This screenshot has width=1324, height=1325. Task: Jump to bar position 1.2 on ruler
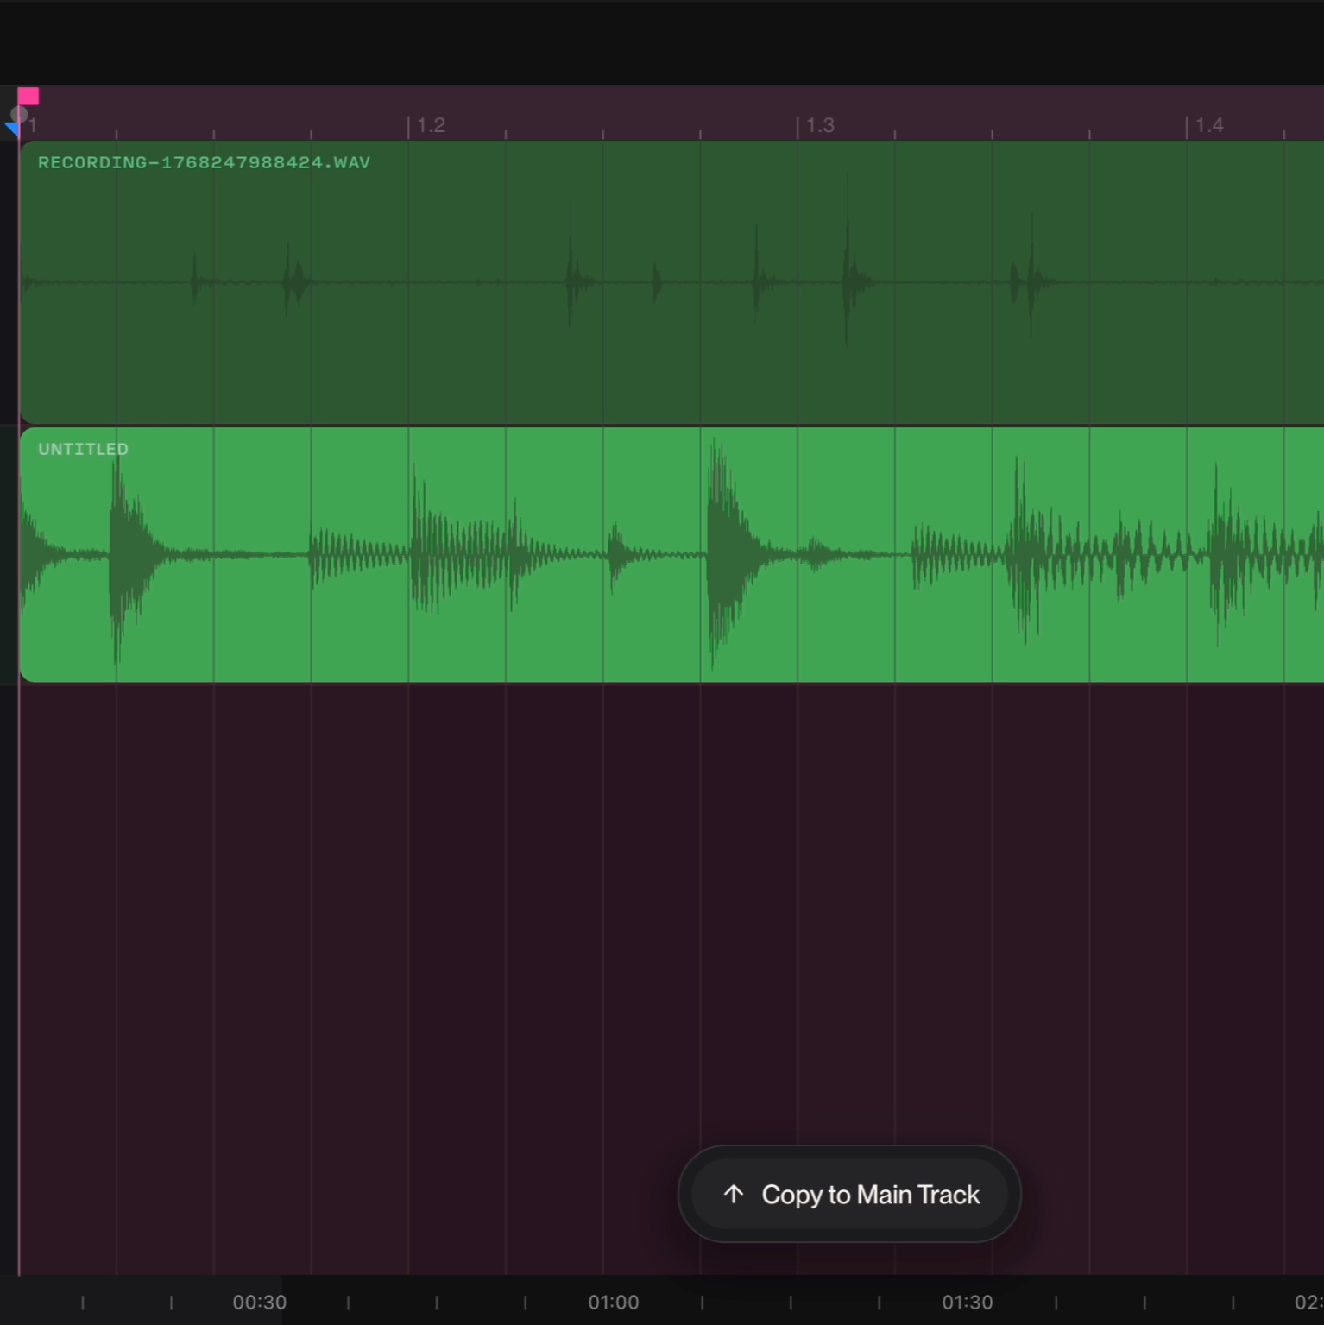(x=430, y=126)
